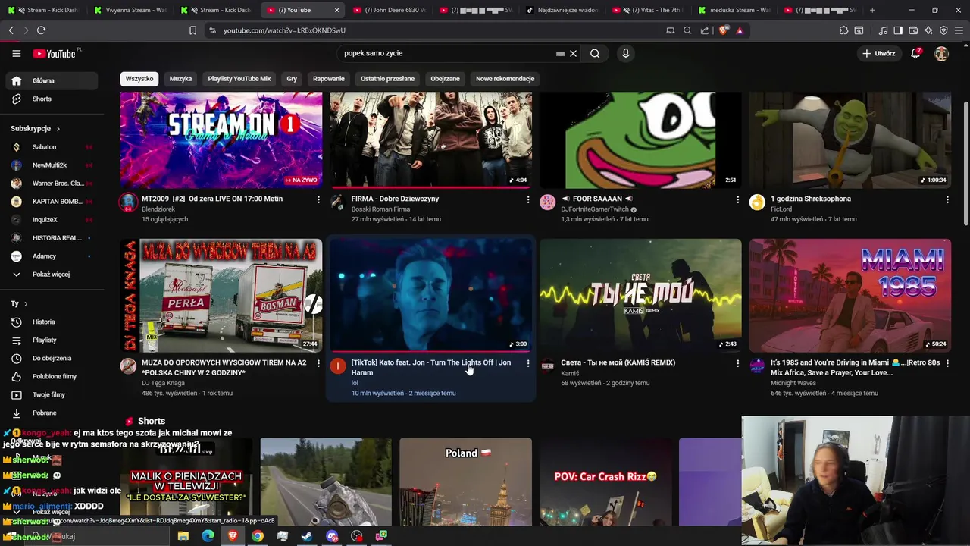The image size is (970, 546).
Task: Click the bookmark icon in address bar
Action: pyautogui.click(x=192, y=30)
